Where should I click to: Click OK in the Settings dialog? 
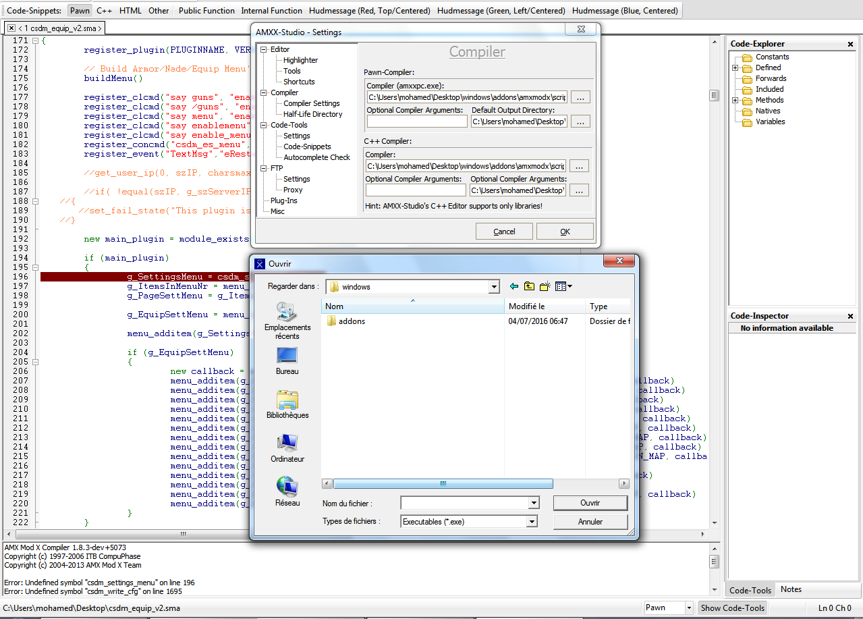click(565, 232)
